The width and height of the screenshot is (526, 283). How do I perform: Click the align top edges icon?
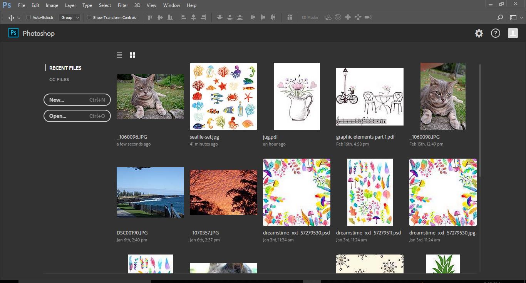150,17
